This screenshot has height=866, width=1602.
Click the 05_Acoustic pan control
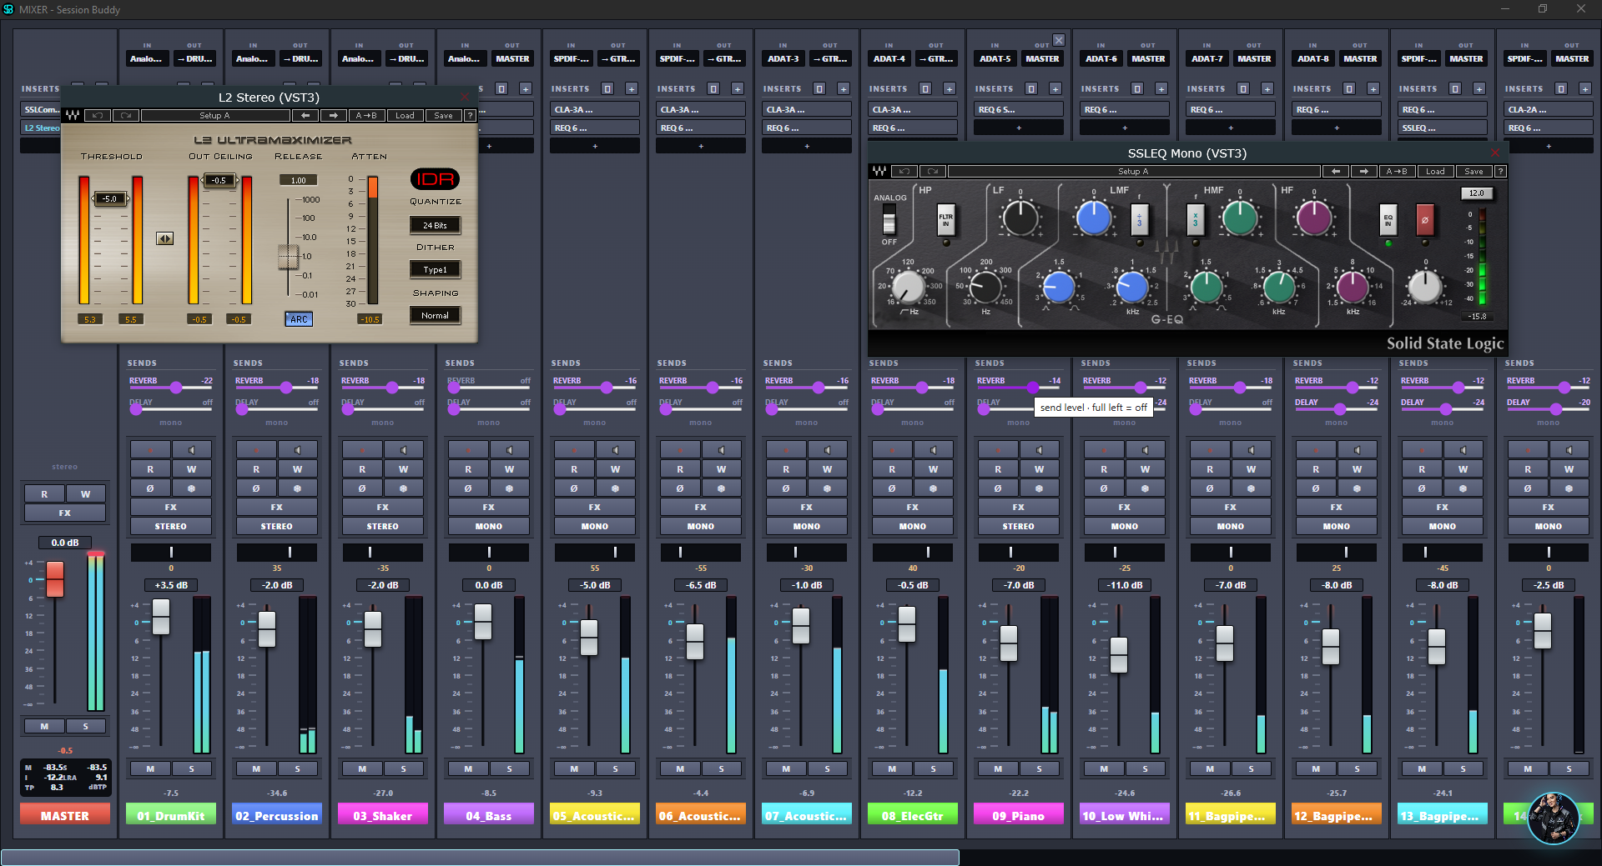pyautogui.click(x=595, y=552)
